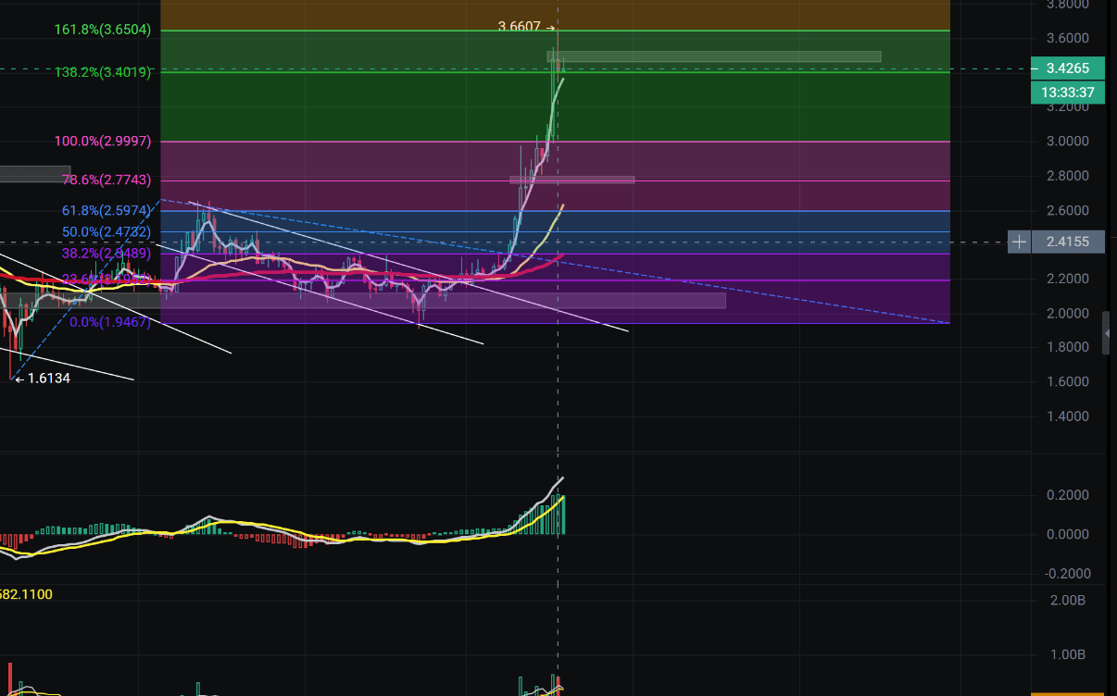Click the yellow 582.1100 indicator value
1117x696 pixels.
[26, 594]
